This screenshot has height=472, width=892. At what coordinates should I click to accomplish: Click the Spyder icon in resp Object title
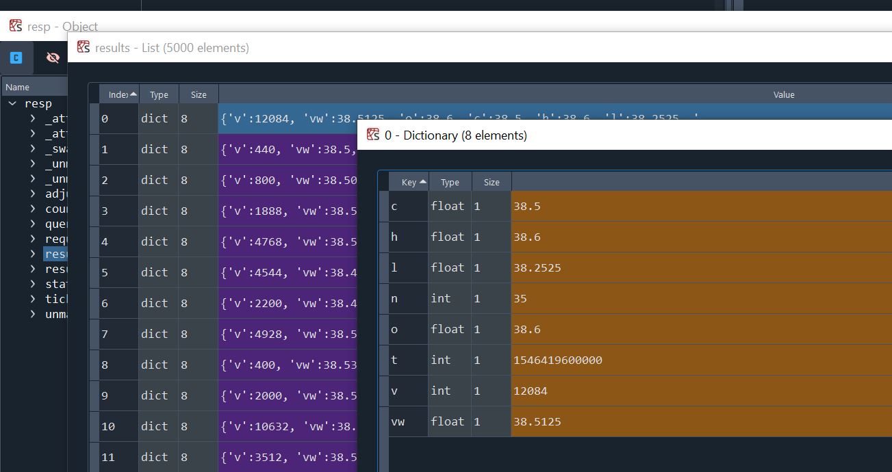16,26
